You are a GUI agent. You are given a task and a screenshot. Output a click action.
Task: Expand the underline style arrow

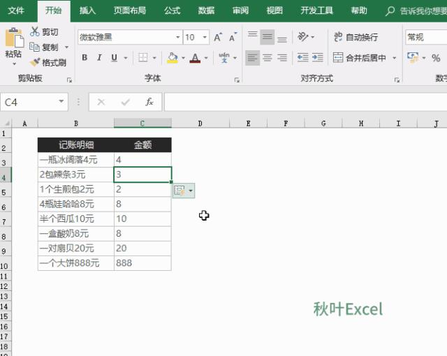coord(126,58)
